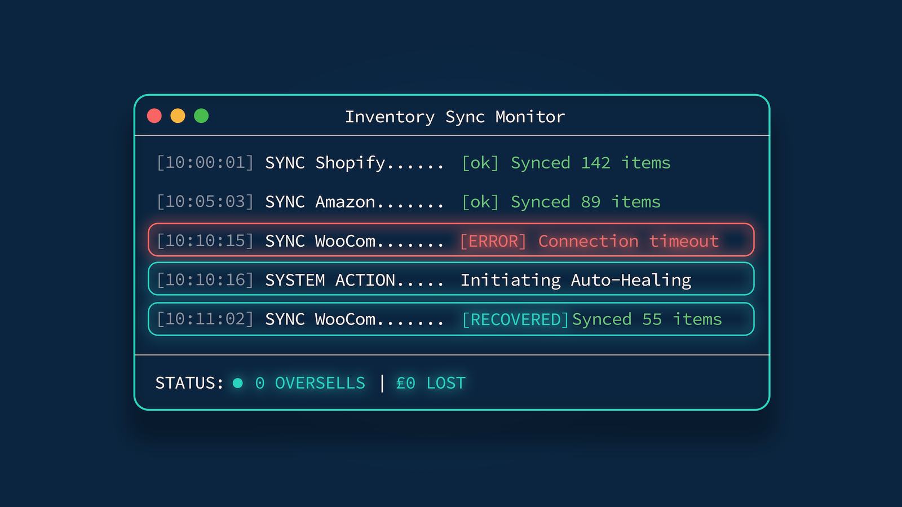
Task: Click the red close dot
Action: [x=154, y=116]
